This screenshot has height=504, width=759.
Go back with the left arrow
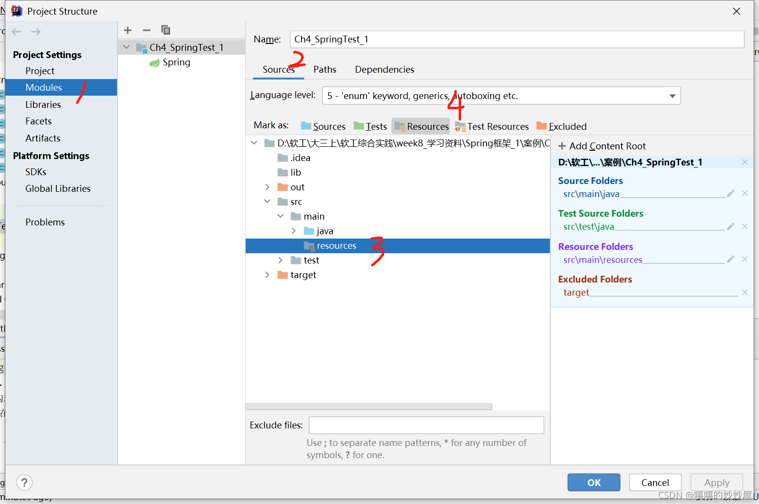click(17, 32)
